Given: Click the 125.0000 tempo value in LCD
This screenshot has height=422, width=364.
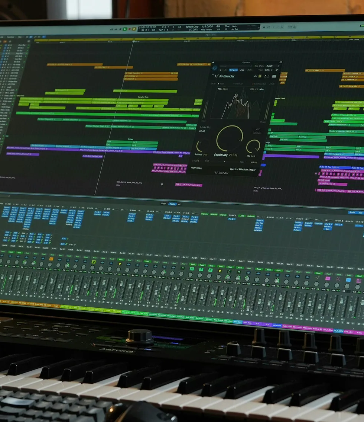Looking at the screenshot, I should pos(207,27).
